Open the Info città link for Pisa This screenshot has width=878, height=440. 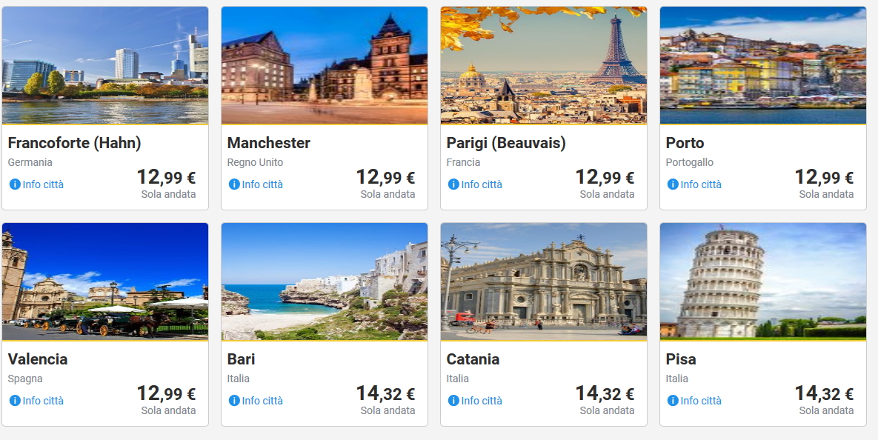pos(701,401)
